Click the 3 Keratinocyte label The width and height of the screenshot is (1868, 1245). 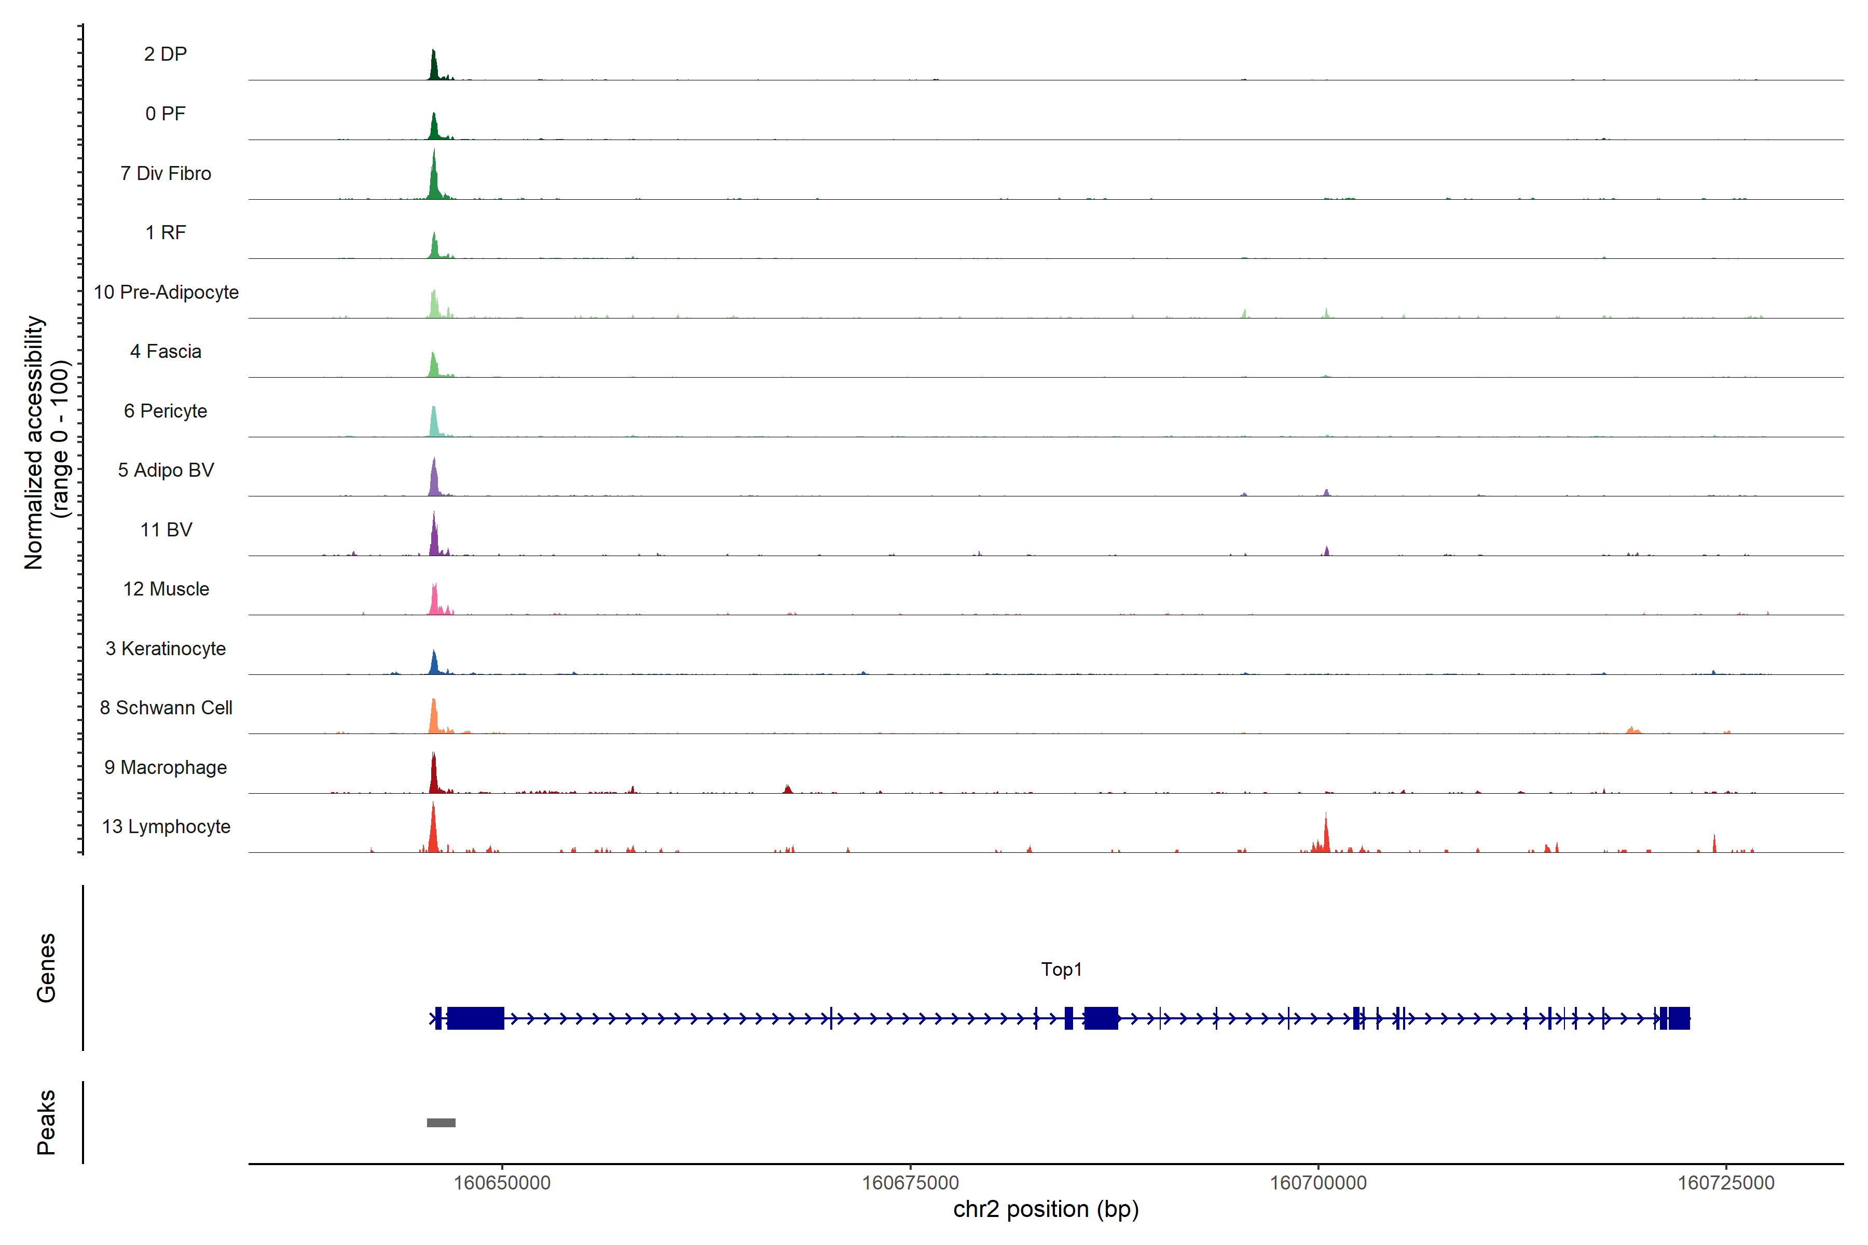coord(165,649)
